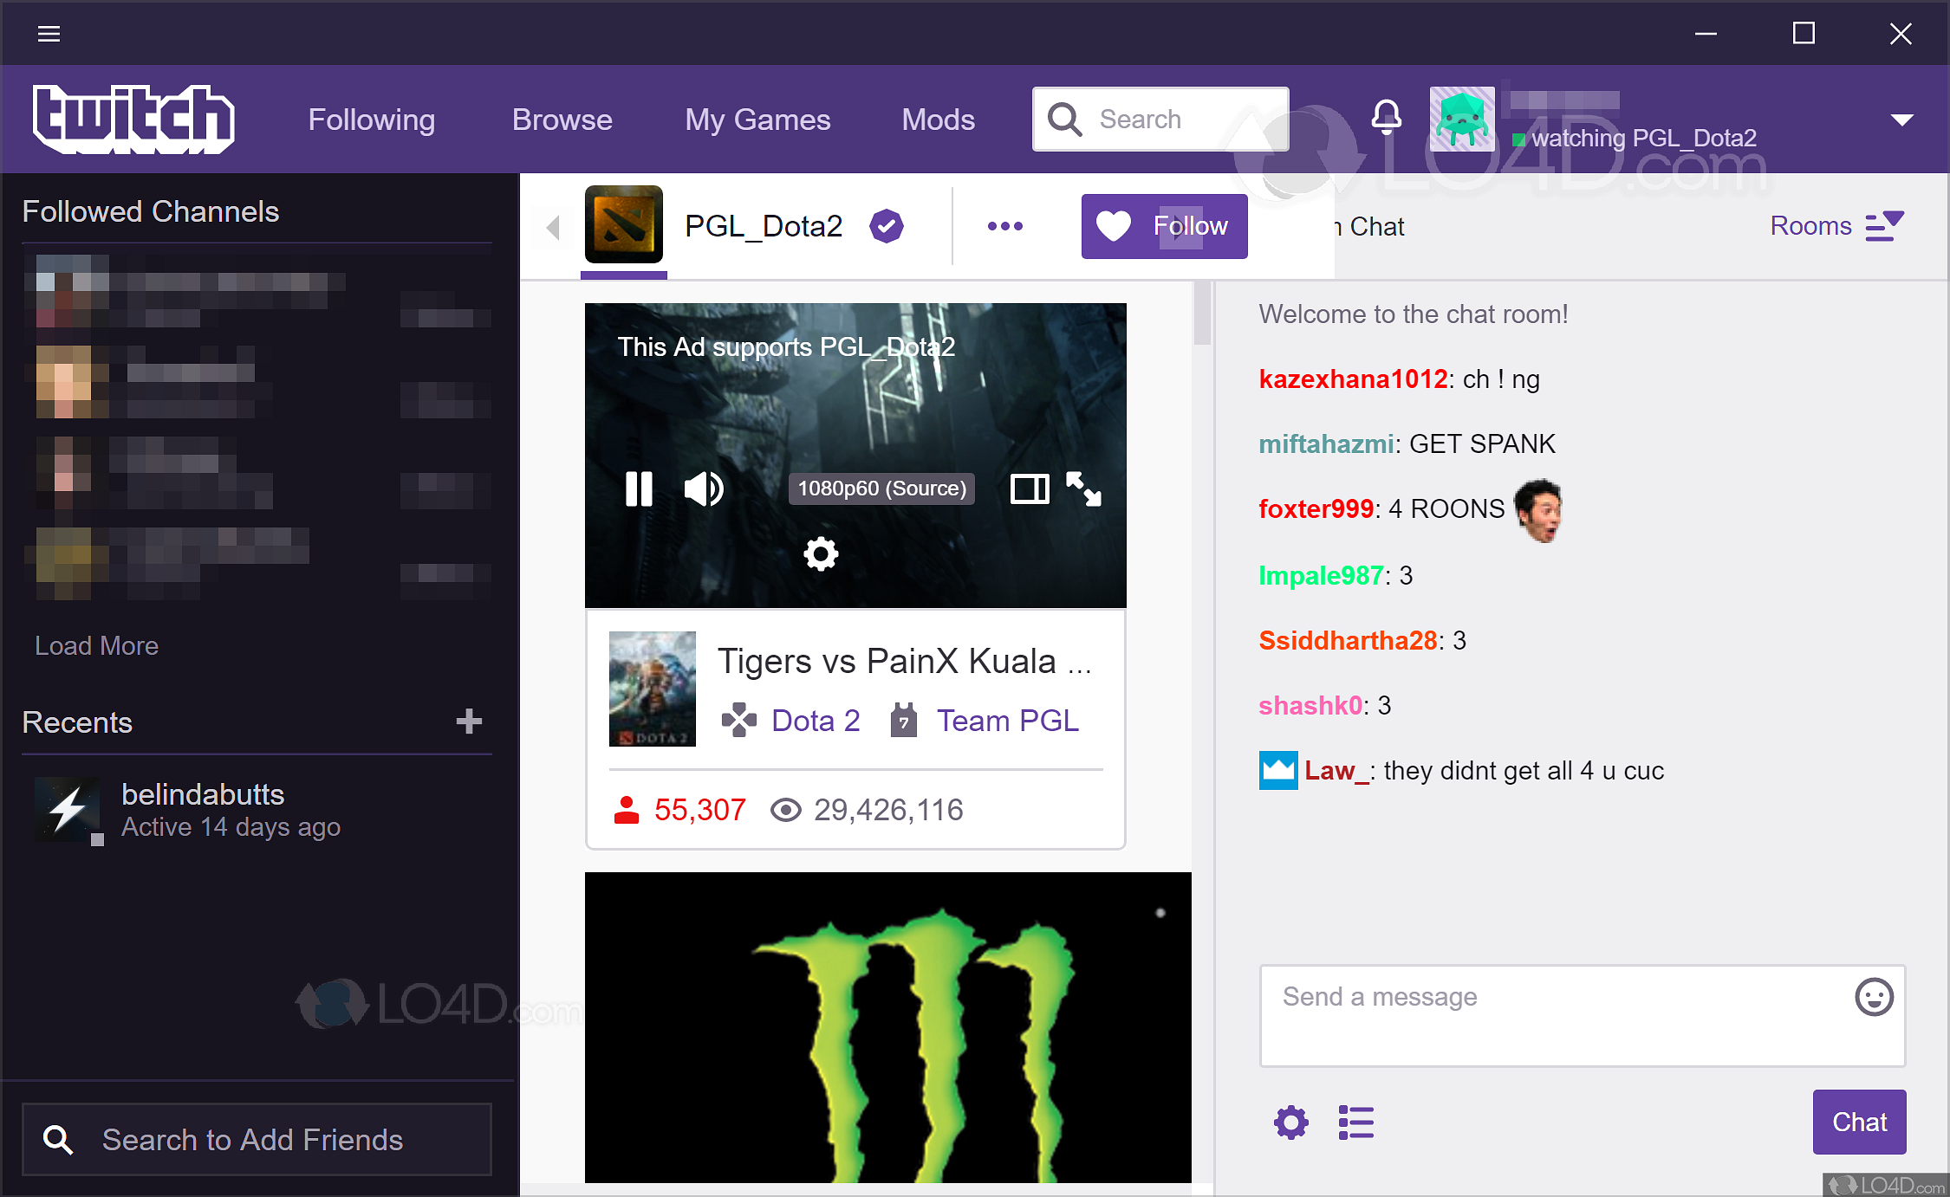The image size is (1950, 1197).
Task: Open the emote picker smiley
Action: (1874, 997)
